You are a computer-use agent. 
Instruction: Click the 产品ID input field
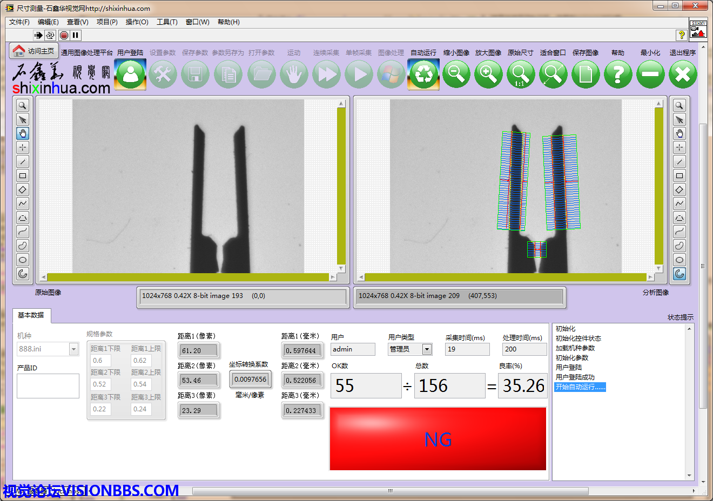point(48,386)
